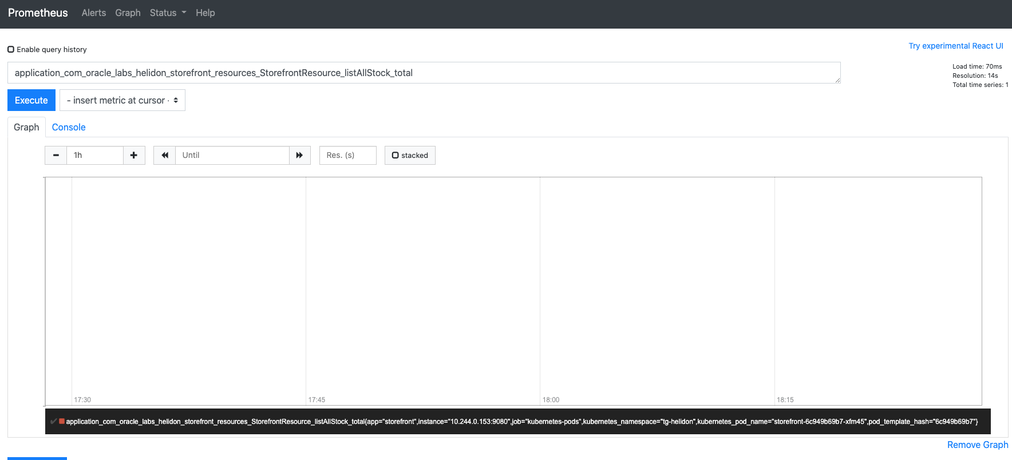Click the 18:15 axis time label
The height and width of the screenshot is (460, 1012).
coord(785,400)
